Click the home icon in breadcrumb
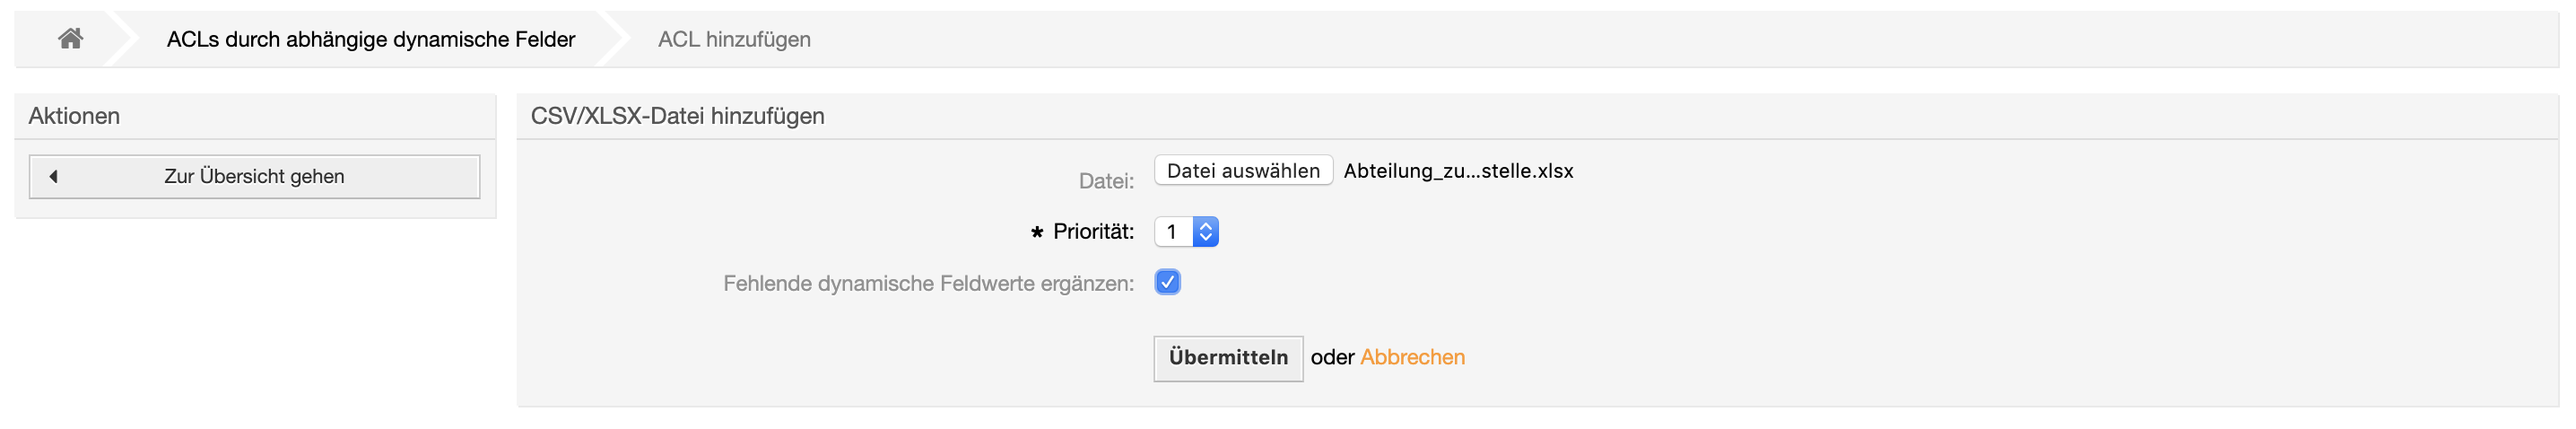This screenshot has height=429, width=2576. [70, 39]
